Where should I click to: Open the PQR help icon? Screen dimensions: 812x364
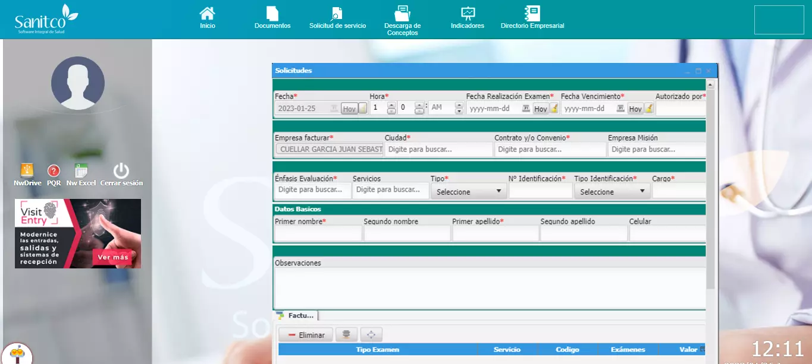click(54, 171)
